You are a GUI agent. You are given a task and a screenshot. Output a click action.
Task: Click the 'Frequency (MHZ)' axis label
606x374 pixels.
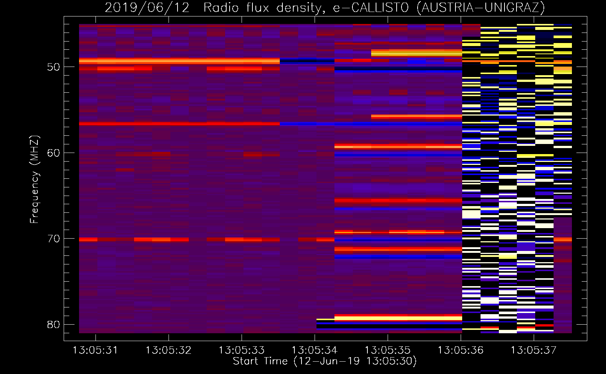[34, 180]
